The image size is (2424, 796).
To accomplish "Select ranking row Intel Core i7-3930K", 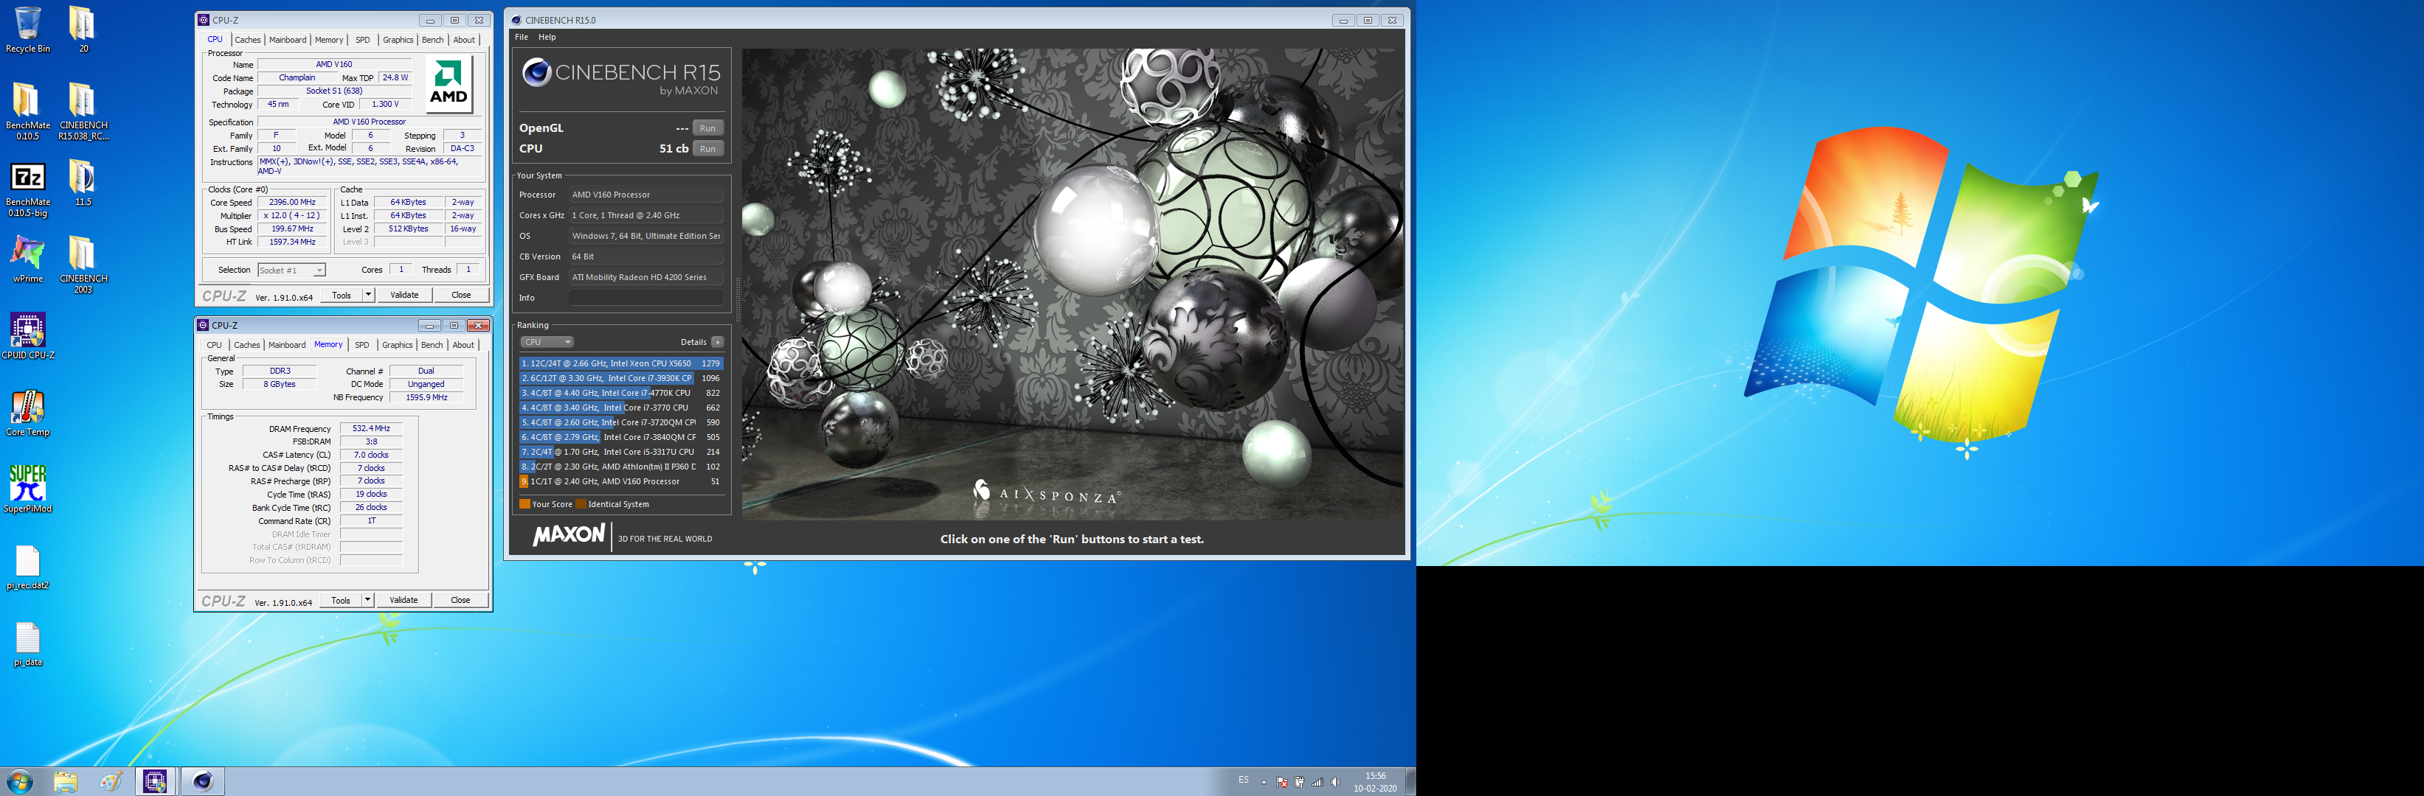I will coord(621,378).
